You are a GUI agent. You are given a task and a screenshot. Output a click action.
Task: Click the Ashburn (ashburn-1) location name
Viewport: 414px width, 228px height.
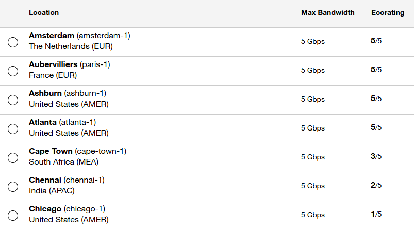click(x=68, y=93)
